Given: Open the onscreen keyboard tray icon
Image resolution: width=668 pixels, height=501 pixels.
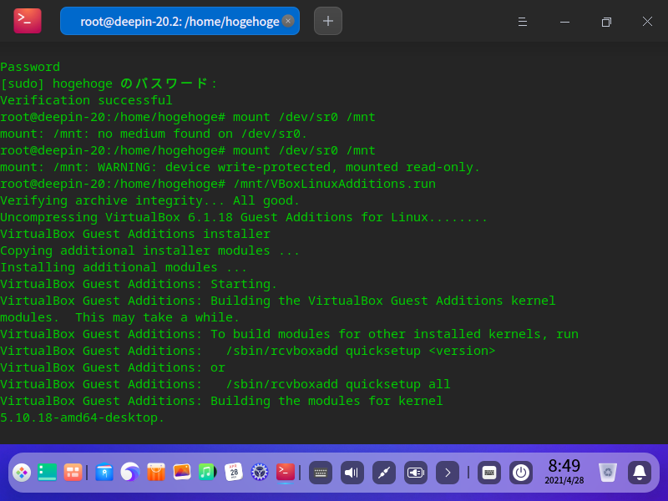Looking at the screenshot, I should point(321,473).
